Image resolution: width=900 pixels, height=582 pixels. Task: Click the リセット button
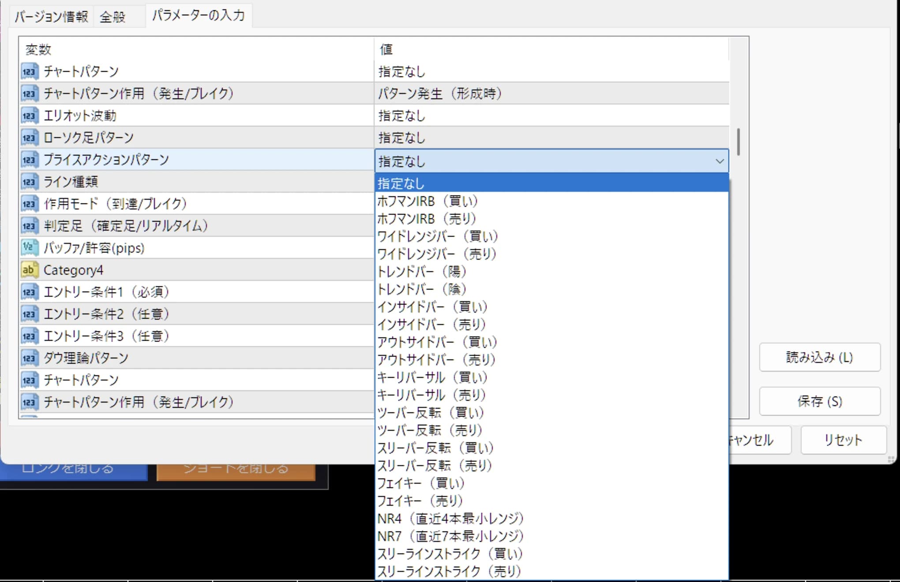(843, 440)
